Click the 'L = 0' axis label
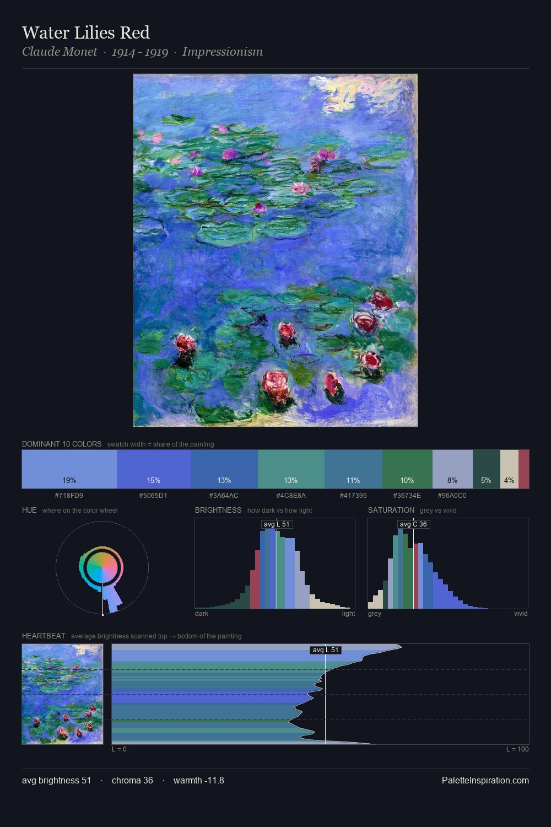 pos(119,749)
